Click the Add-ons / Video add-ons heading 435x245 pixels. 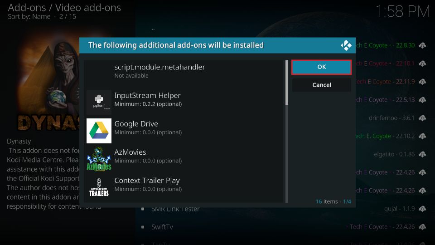pos(64,8)
